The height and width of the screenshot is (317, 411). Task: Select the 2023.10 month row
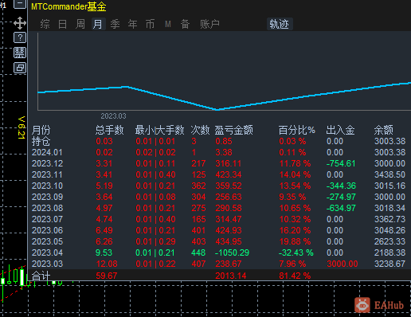tap(47, 186)
